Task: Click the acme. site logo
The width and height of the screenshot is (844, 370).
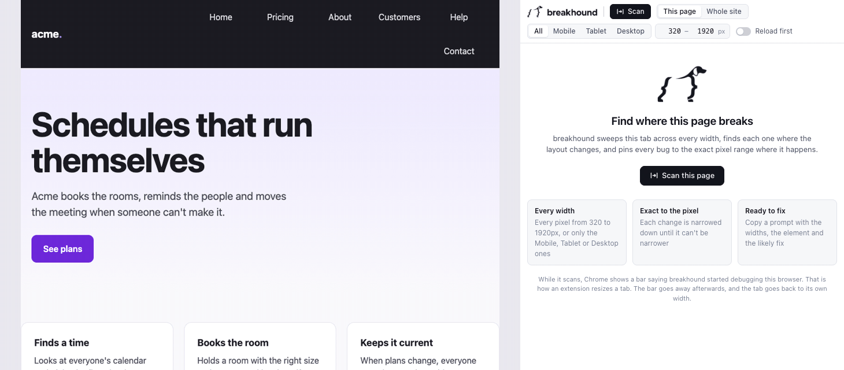Action: pyautogui.click(x=46, y=34)
